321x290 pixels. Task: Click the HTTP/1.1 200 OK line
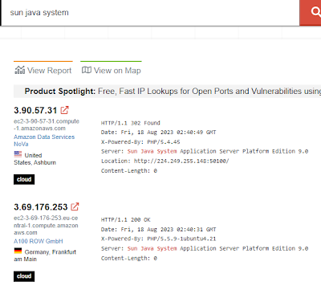tap(126, 220)
